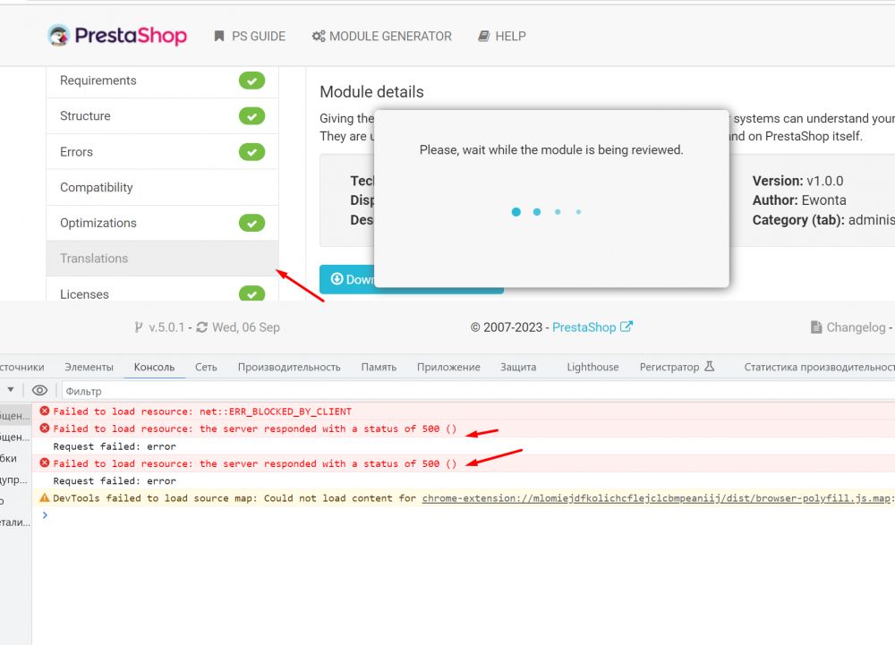Select the Requirements section

pyautogui.click(x=162, y=81)
